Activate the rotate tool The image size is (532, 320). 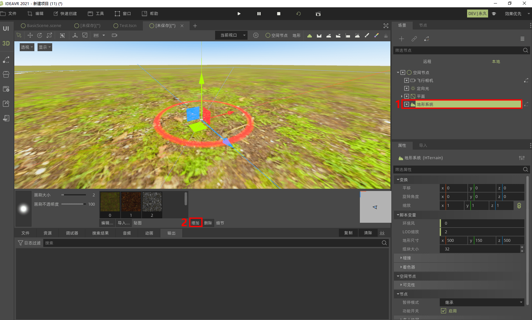click(39, 35)
